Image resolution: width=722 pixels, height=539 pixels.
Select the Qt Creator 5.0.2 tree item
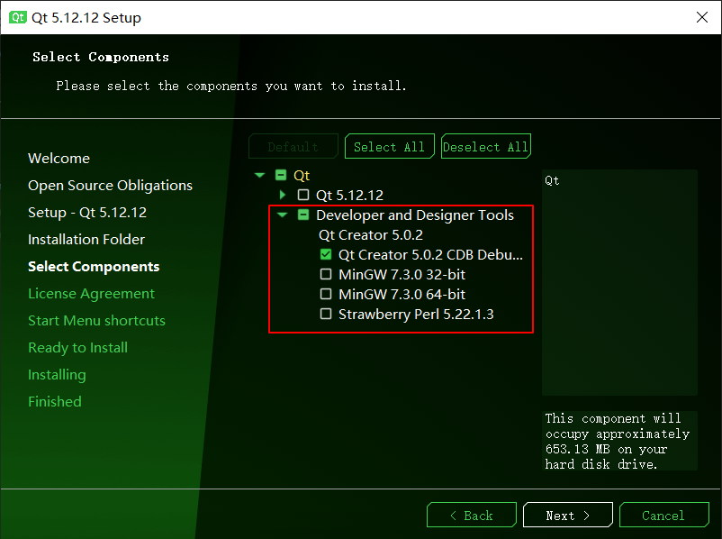point(371,234)
